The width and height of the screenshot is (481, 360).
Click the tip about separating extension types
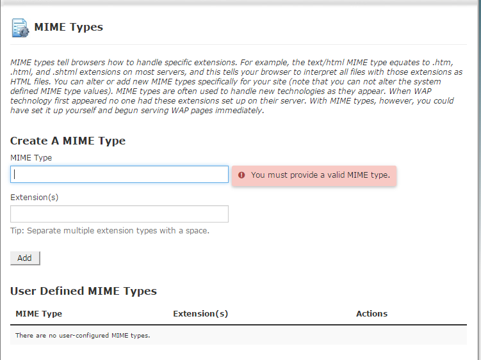(110, 230)
